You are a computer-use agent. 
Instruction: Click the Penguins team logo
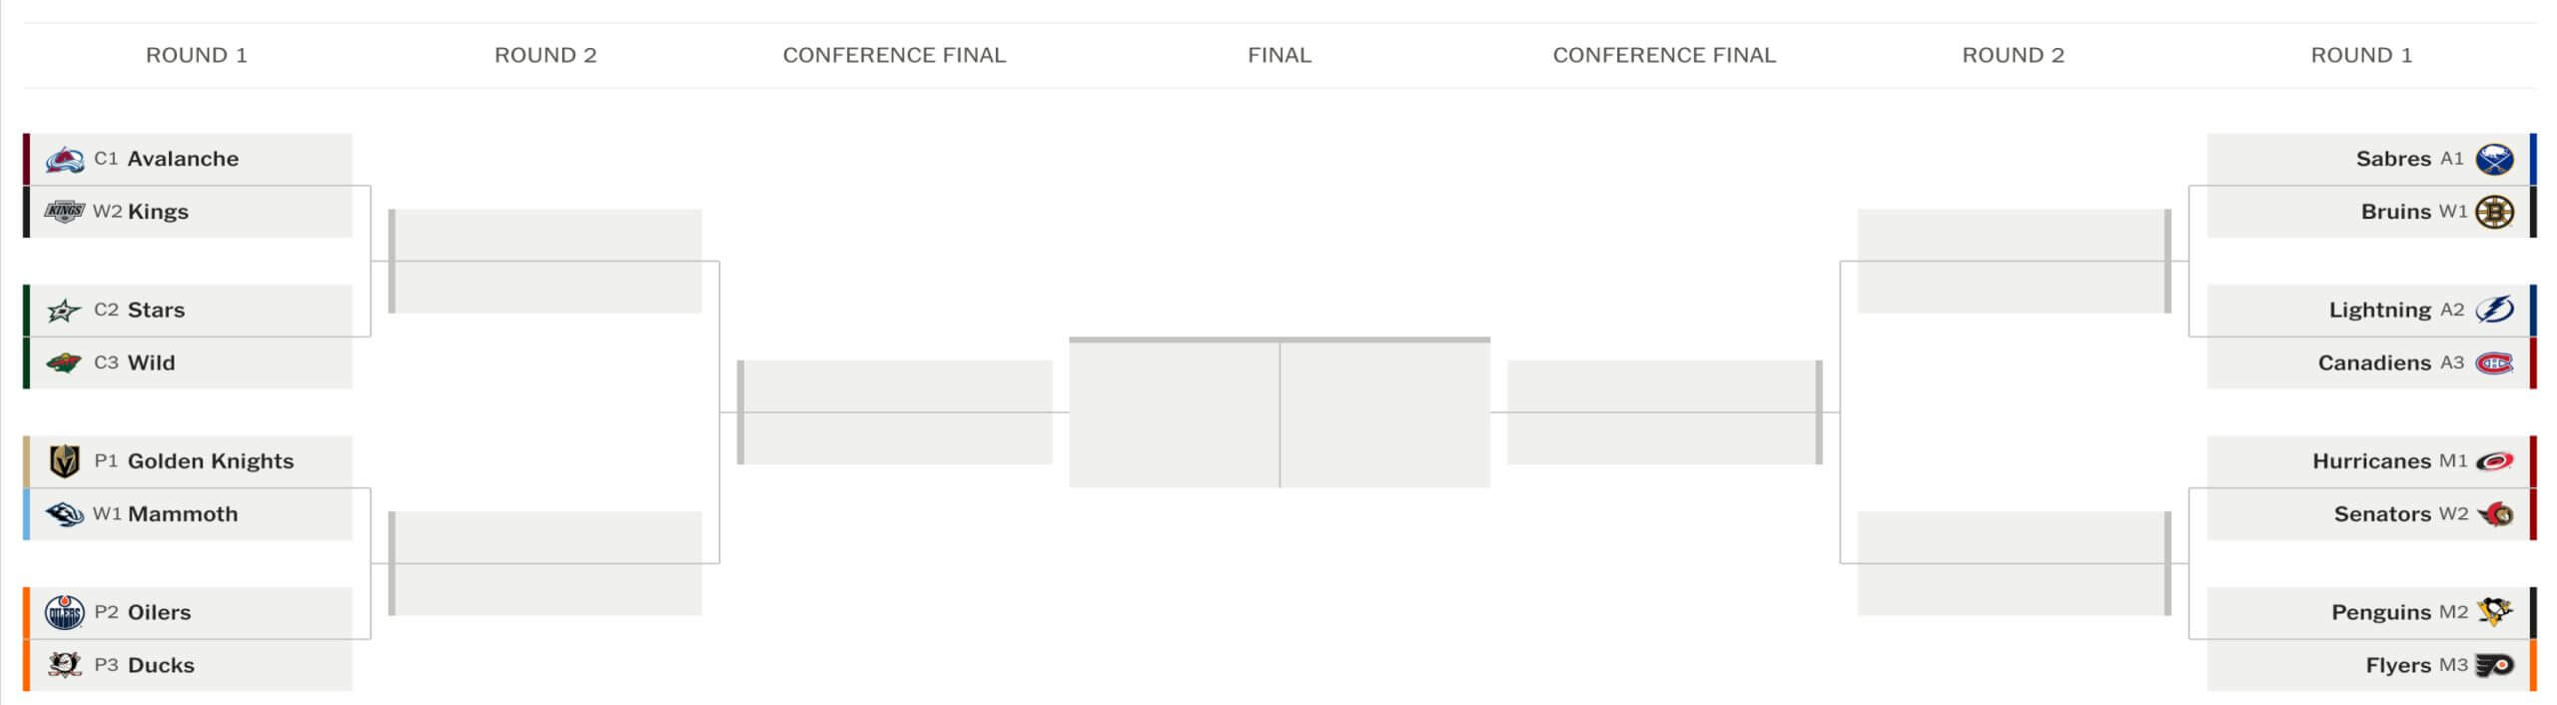[2494, 612]
